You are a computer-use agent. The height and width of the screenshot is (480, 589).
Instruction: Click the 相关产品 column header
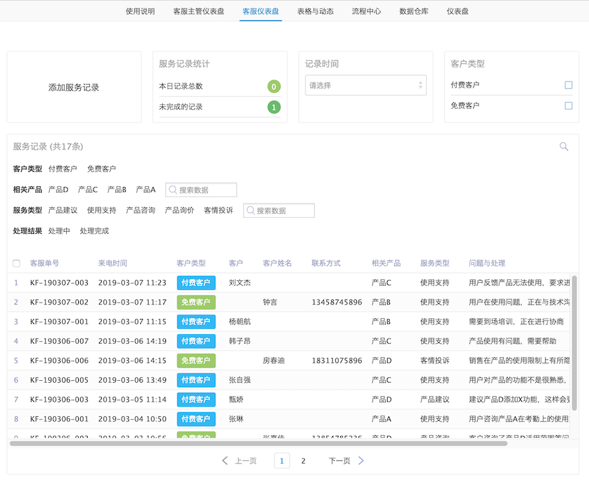pos(386,263)
